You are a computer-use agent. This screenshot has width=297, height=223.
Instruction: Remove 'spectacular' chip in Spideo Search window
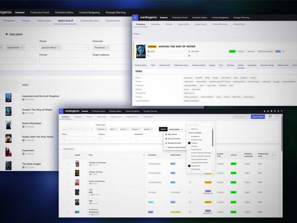tap(22, 48)
